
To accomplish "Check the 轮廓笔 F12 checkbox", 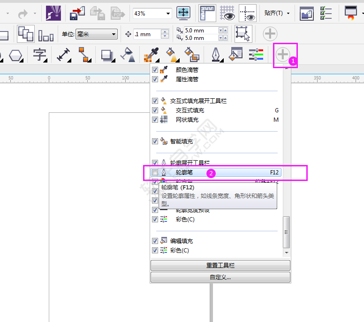I will point(155,173).
